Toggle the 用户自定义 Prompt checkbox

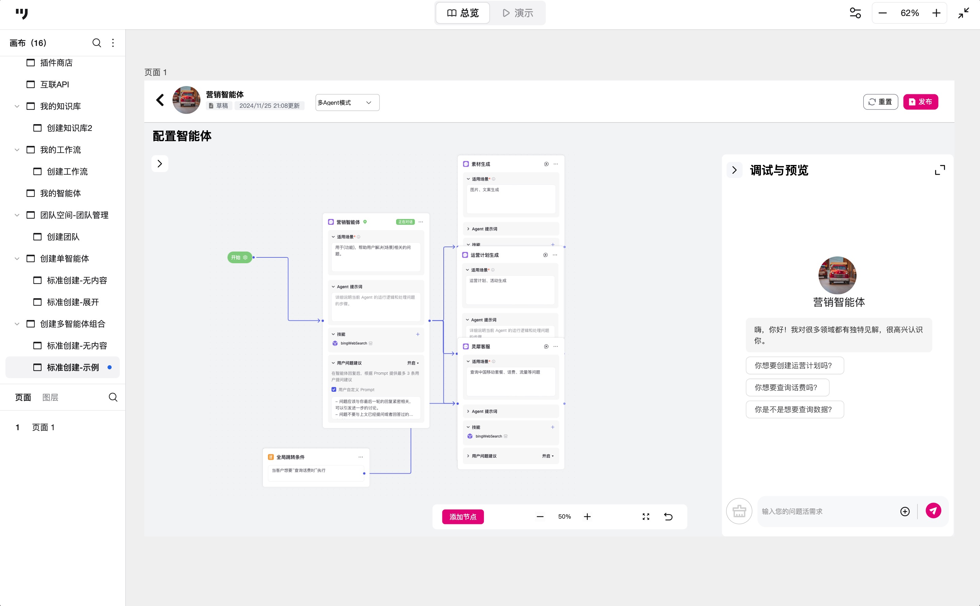point(333,390)
